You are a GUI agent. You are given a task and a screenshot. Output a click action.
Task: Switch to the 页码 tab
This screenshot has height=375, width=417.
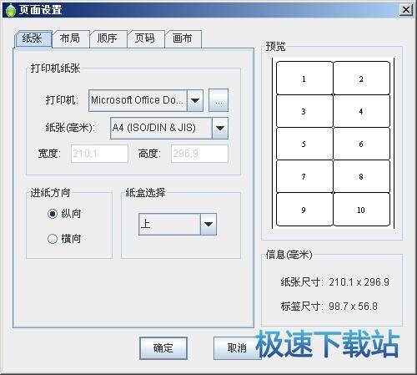145,38
